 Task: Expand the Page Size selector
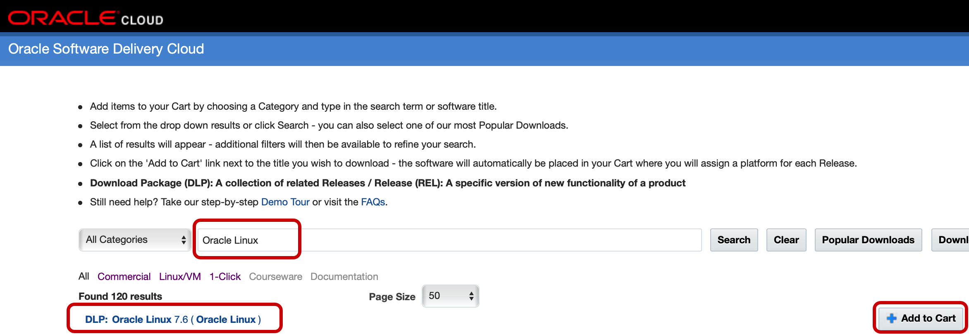450,296
